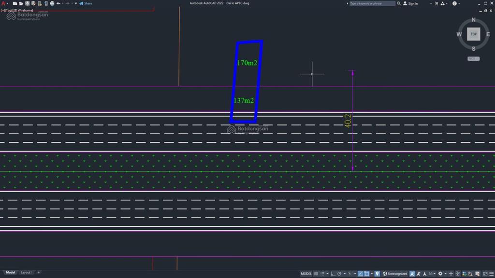Click the Autodesk App Store icon near Sign In
Screen dimensions: 495x278
tap(436, 3)
